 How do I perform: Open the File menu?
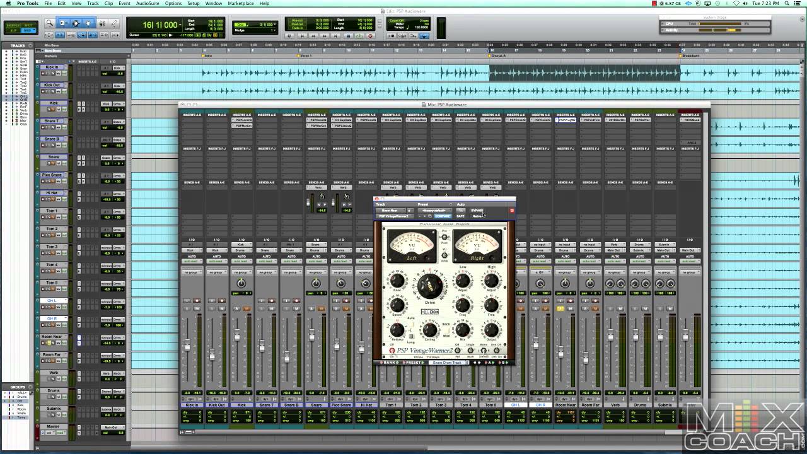coord(47,3)
